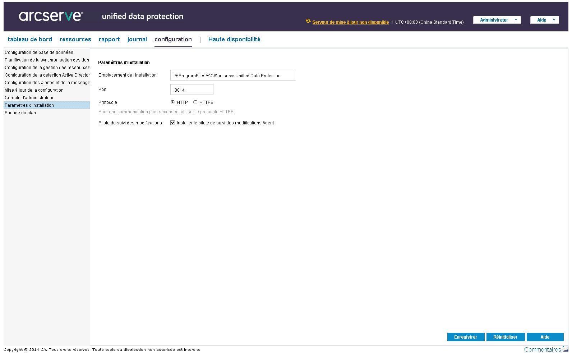The width and height of the screenshot is (572, 353).
Task: Click the Port input field
Action: pyautogui.click(x=192, y=90)
